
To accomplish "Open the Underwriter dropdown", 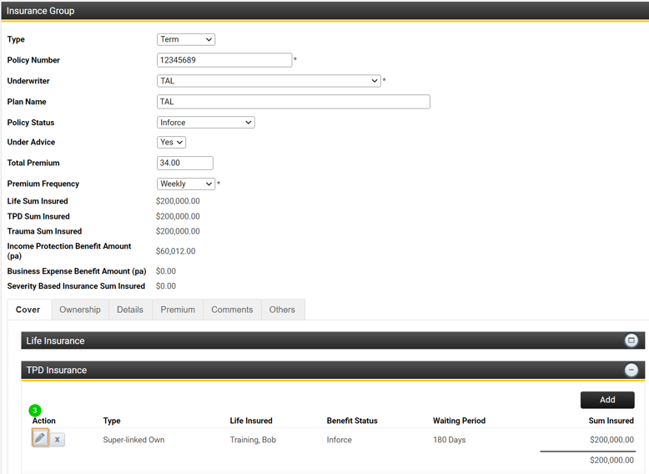I will 269,81.
